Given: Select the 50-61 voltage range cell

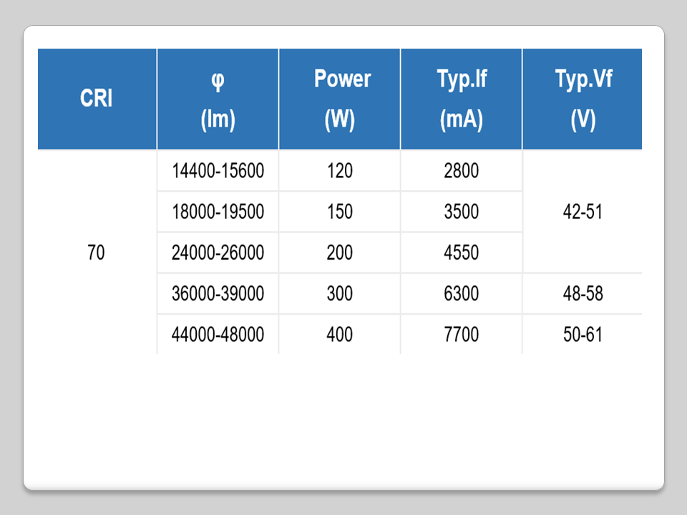Looking at the screenshot, I should 583,334.
